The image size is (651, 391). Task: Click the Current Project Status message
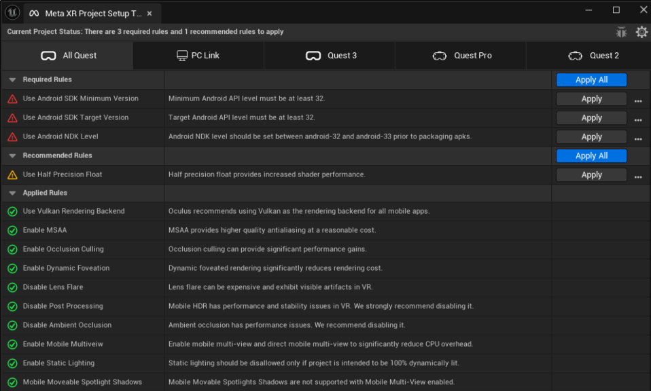click(x=145, y=31)
